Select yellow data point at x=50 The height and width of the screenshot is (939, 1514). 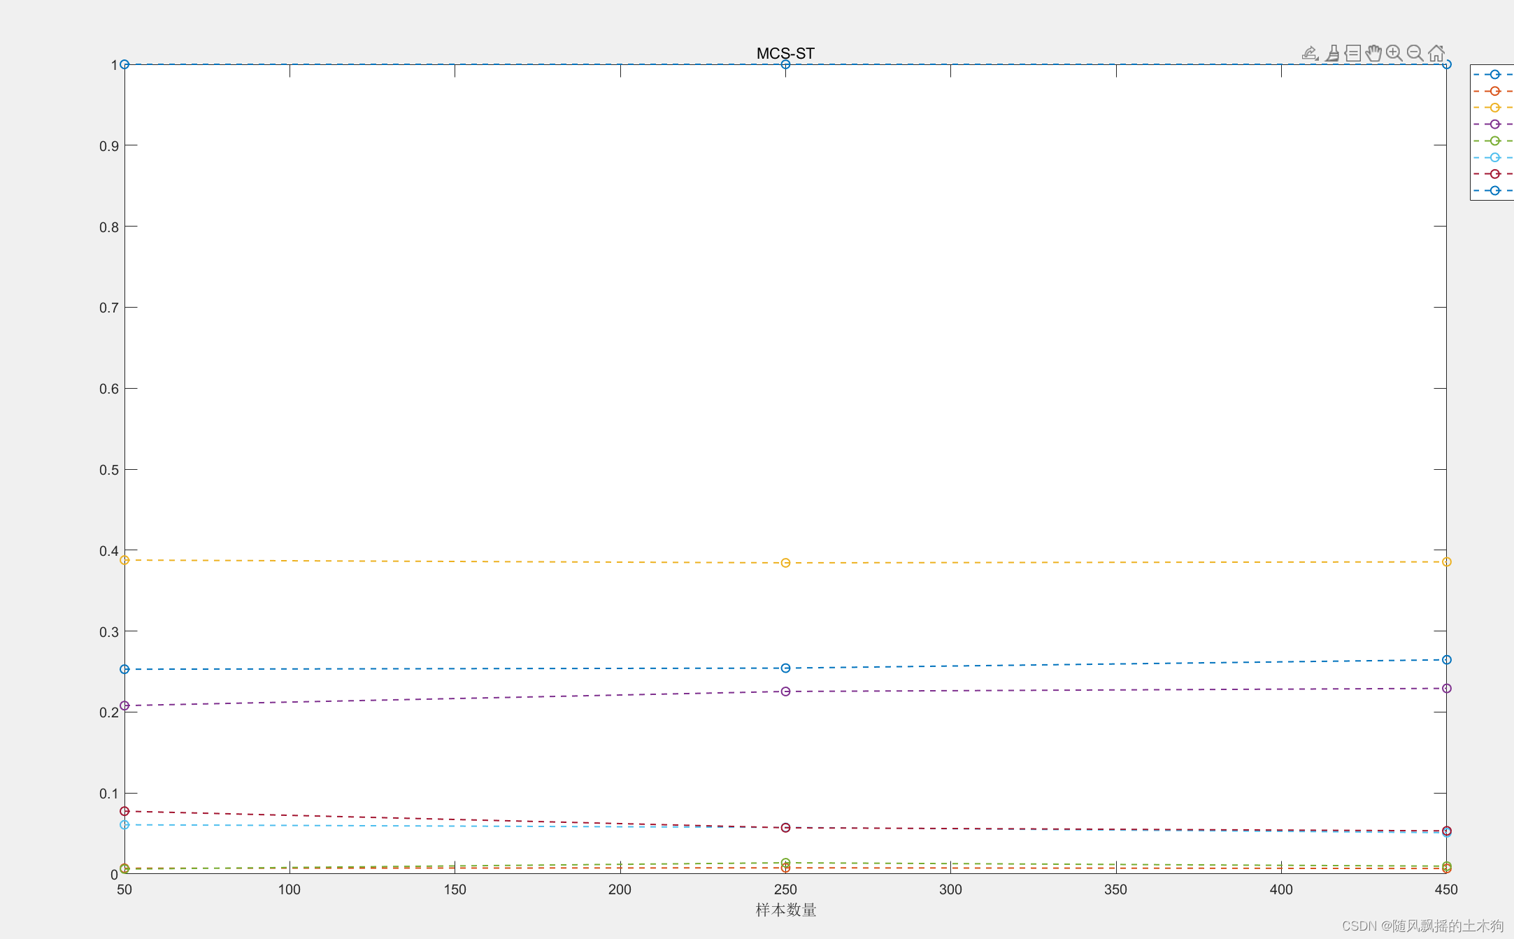[124, 560]
